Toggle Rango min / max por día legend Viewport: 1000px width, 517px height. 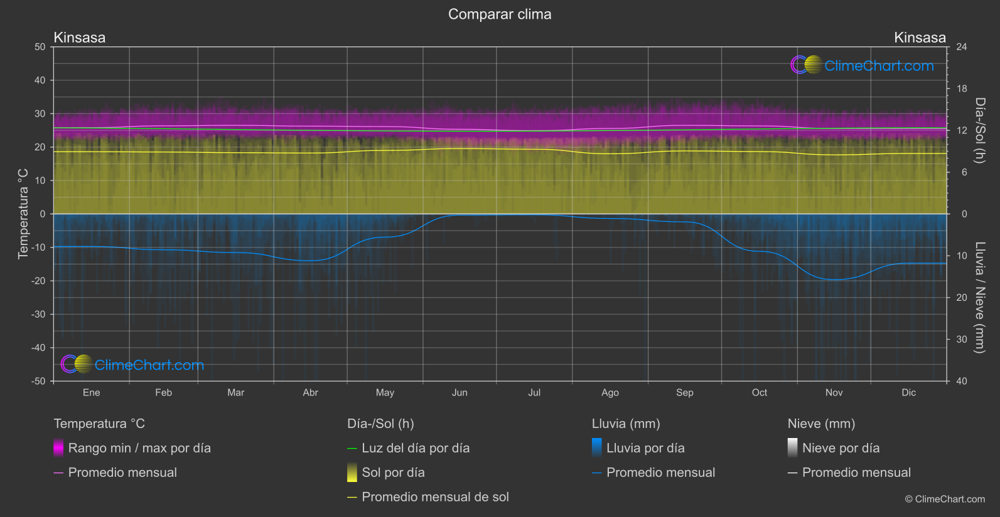pos(139,448)
